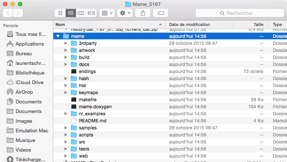Select the web folder name
The width and height of the screenshot is (287, 162).
pos(83,156)
